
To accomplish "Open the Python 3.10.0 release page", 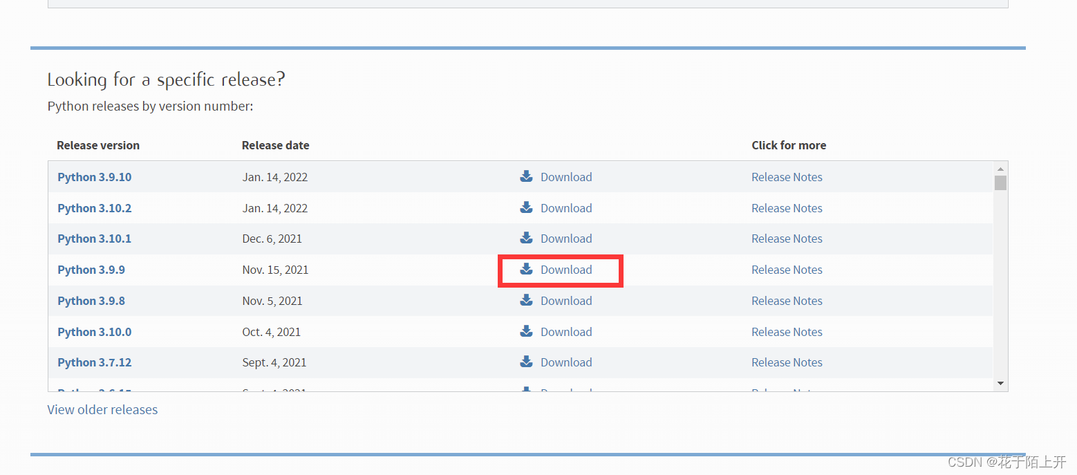I will tap(94, 332).
